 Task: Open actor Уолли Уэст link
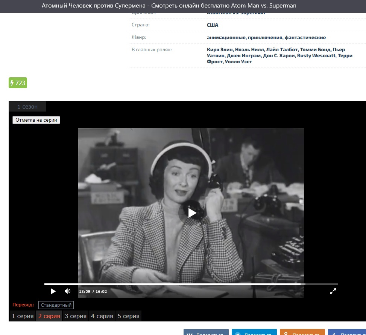tap(238, 62)
